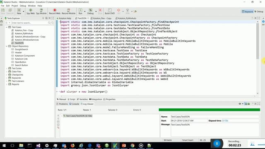Open the New button dropdown arrow
Screen dimensions: 265x149
point(24,12)
